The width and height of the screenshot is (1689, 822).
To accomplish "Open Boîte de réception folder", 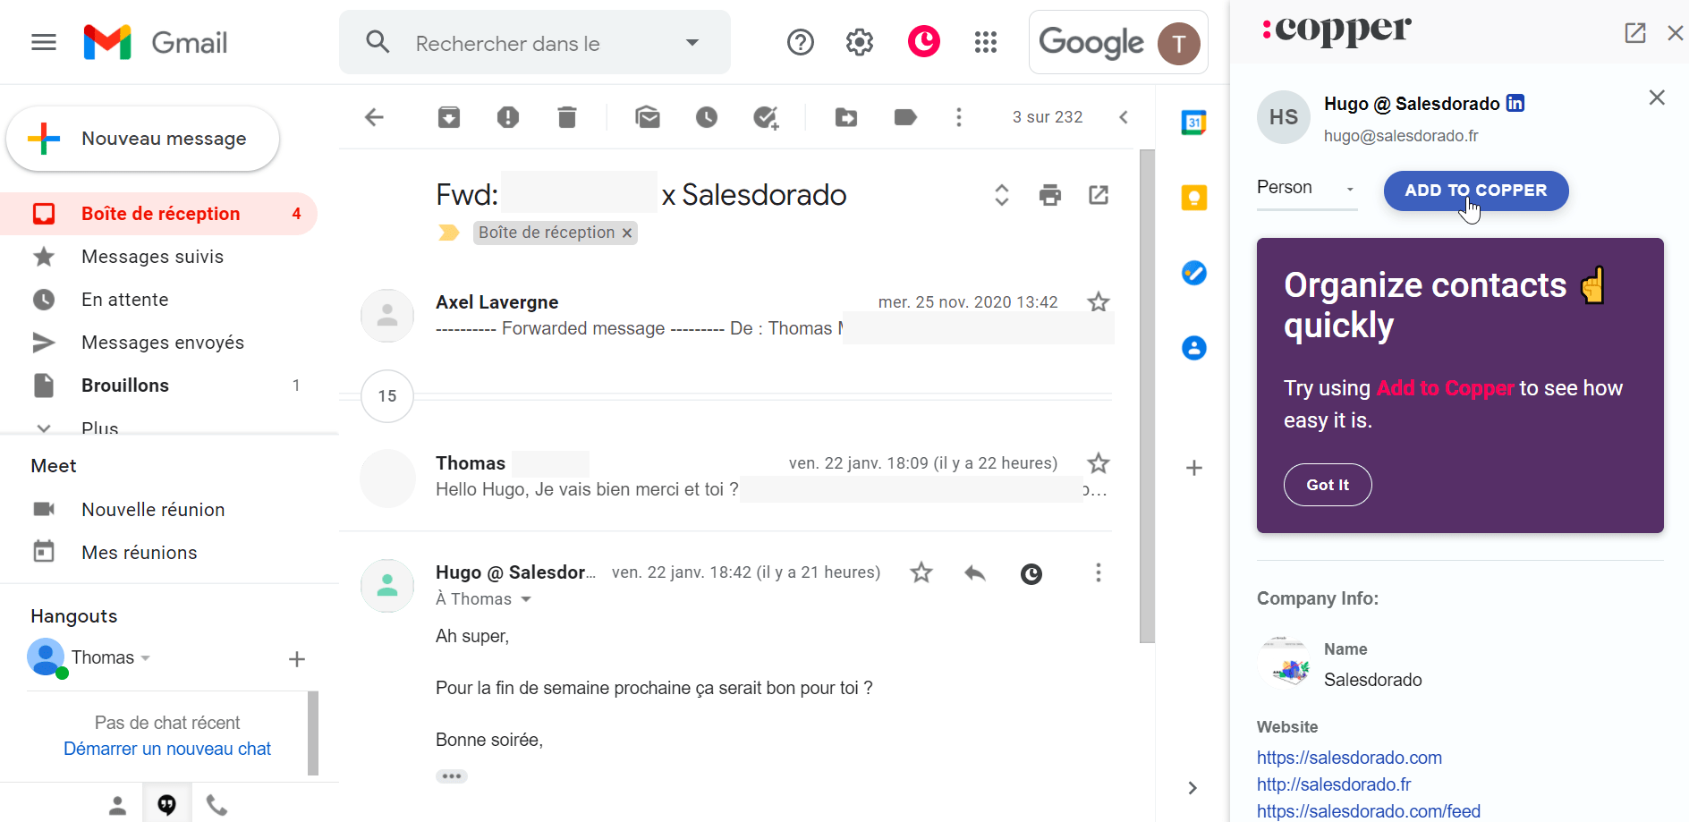I will (158, 214).
